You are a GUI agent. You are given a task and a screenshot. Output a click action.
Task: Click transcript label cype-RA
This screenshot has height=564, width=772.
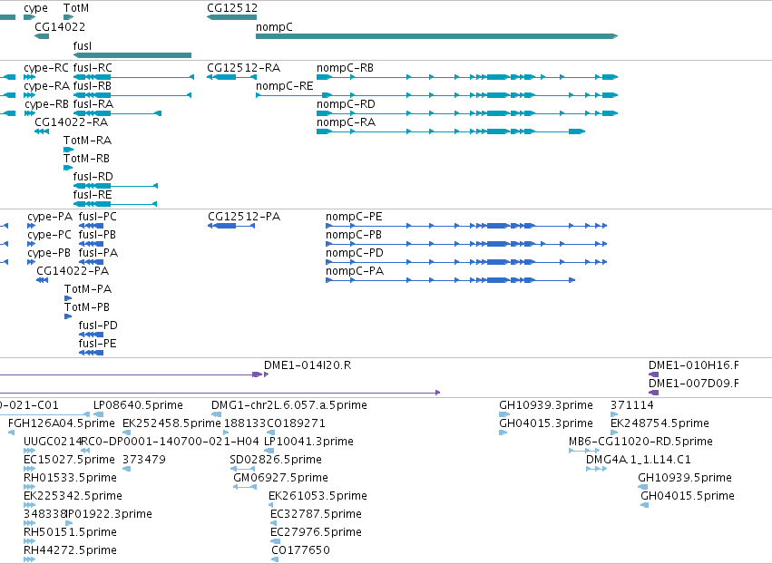(47, 87)
